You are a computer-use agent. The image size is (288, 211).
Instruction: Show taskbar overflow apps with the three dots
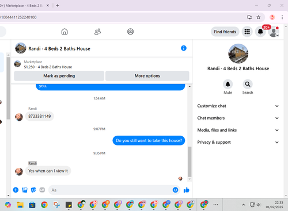click(215, 205)
